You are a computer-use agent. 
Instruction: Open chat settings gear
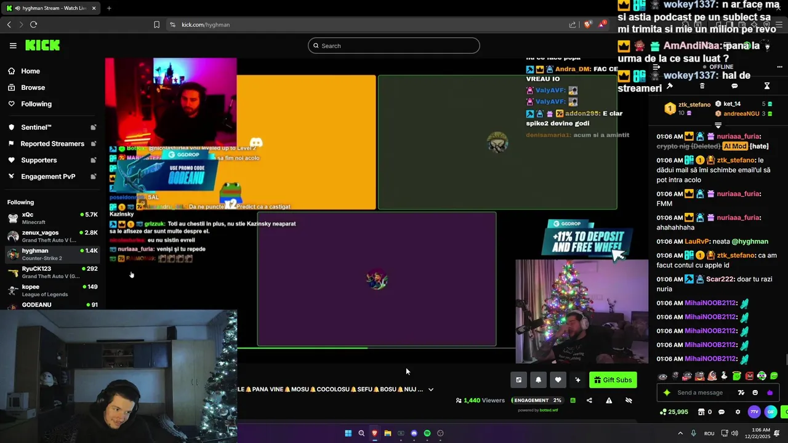(738, 412)
